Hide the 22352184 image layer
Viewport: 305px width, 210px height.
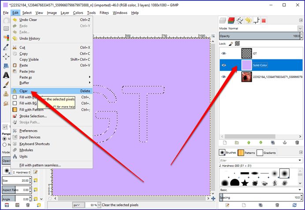(224, 77)
